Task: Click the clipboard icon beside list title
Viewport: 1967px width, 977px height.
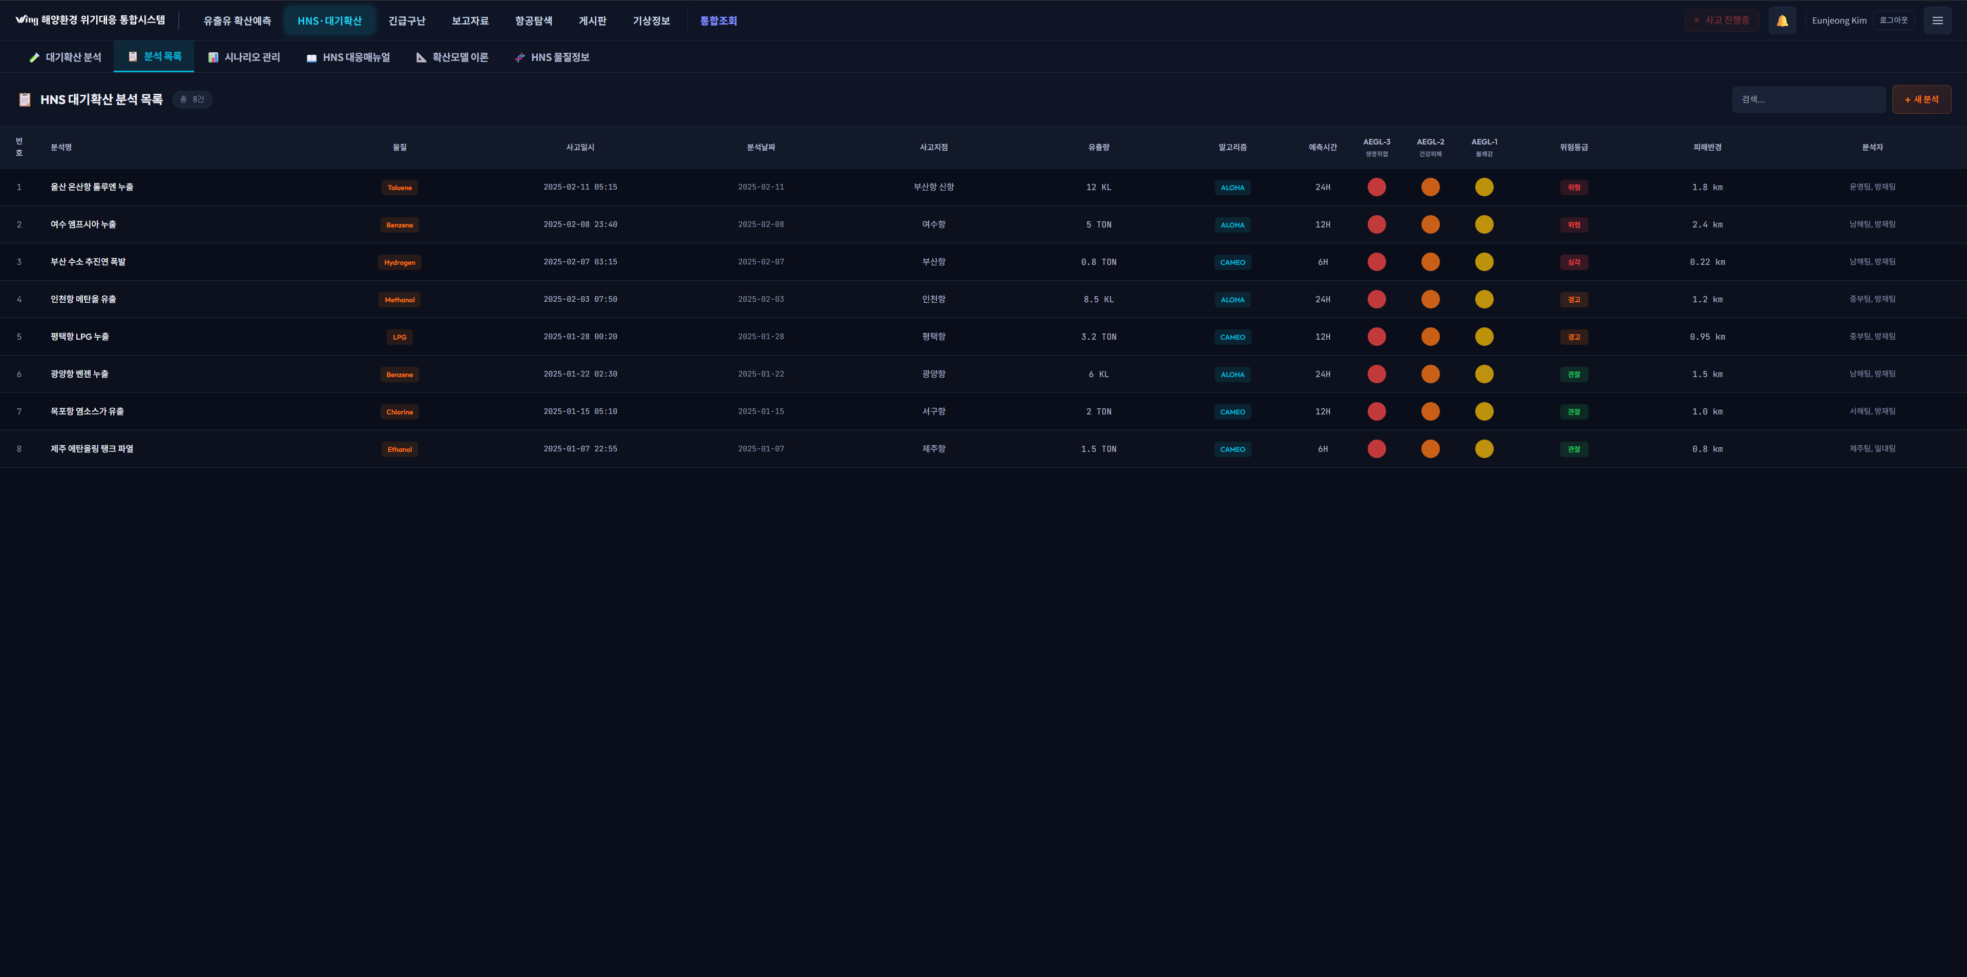Action: (x=25, y=99)
